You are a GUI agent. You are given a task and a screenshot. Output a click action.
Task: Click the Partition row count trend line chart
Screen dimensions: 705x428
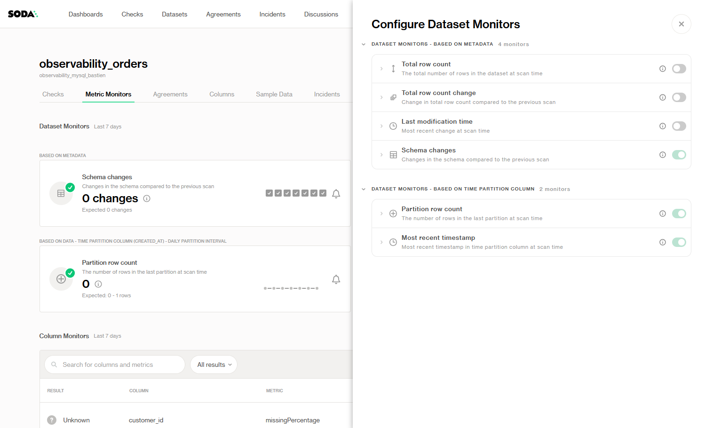click(291, 288)
